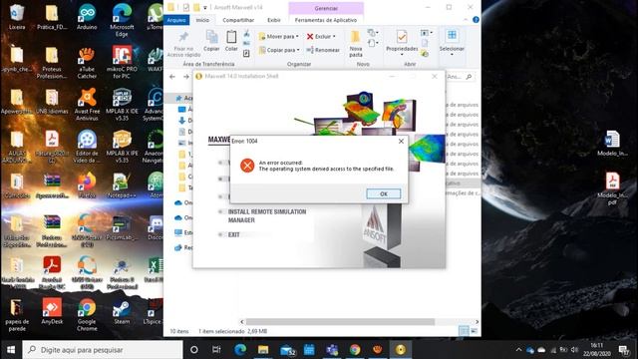
Task: Switch Explorer to details view icon
Action: pyautogui.click(x=464, y=331)
